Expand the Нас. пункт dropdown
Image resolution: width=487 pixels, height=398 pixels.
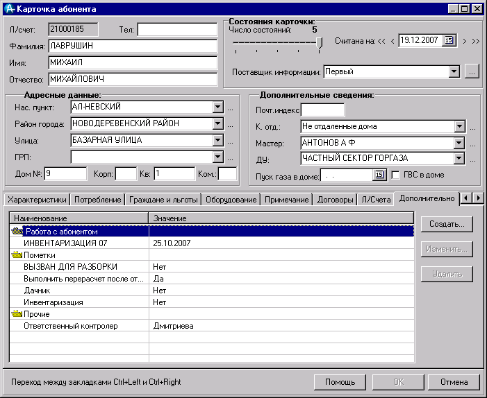[x=217, y=107]
